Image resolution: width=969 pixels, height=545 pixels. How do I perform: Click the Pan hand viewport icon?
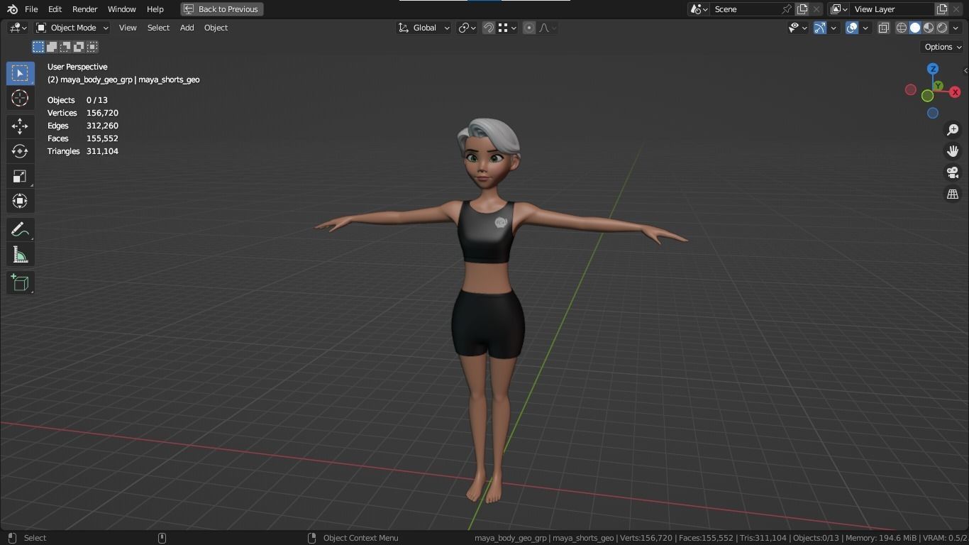[953, 151]
